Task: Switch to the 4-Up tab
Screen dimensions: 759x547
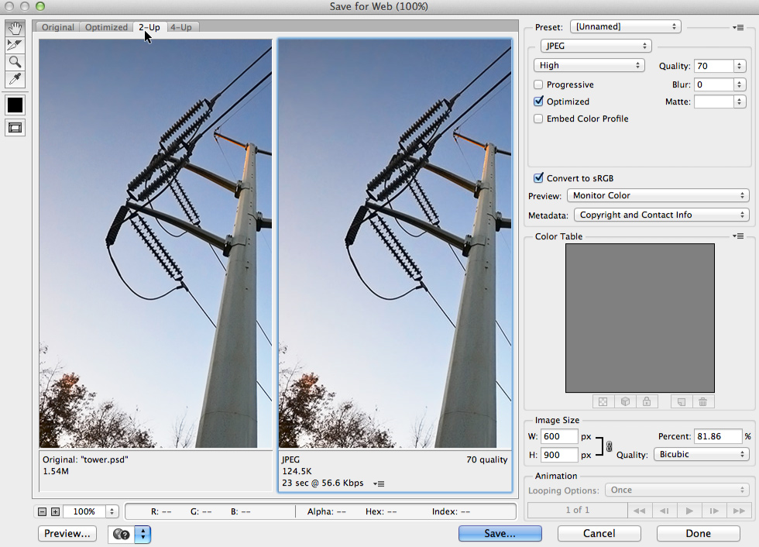Action: pyautogui.click(x=182, y=26)
